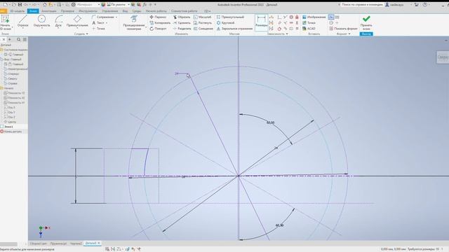Open the Совместная работа ribbon tab

click(x=184, y=11)
